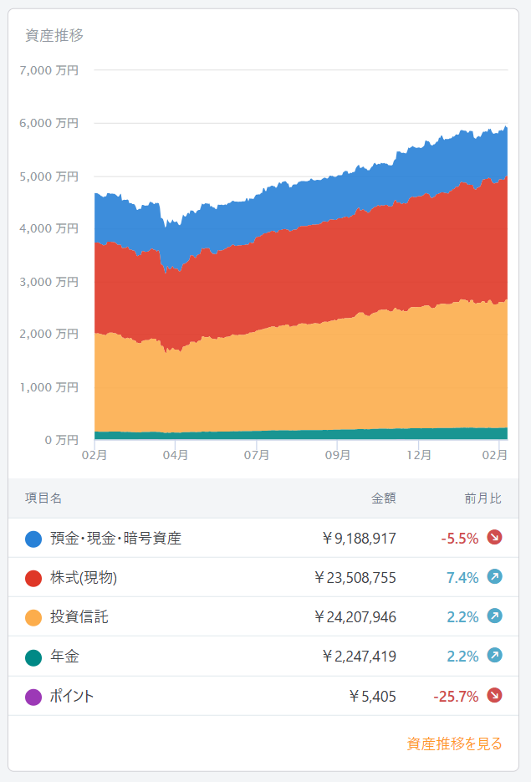
Task: Click the up-arrow icon in 投資信託 row
Action: 494,617
